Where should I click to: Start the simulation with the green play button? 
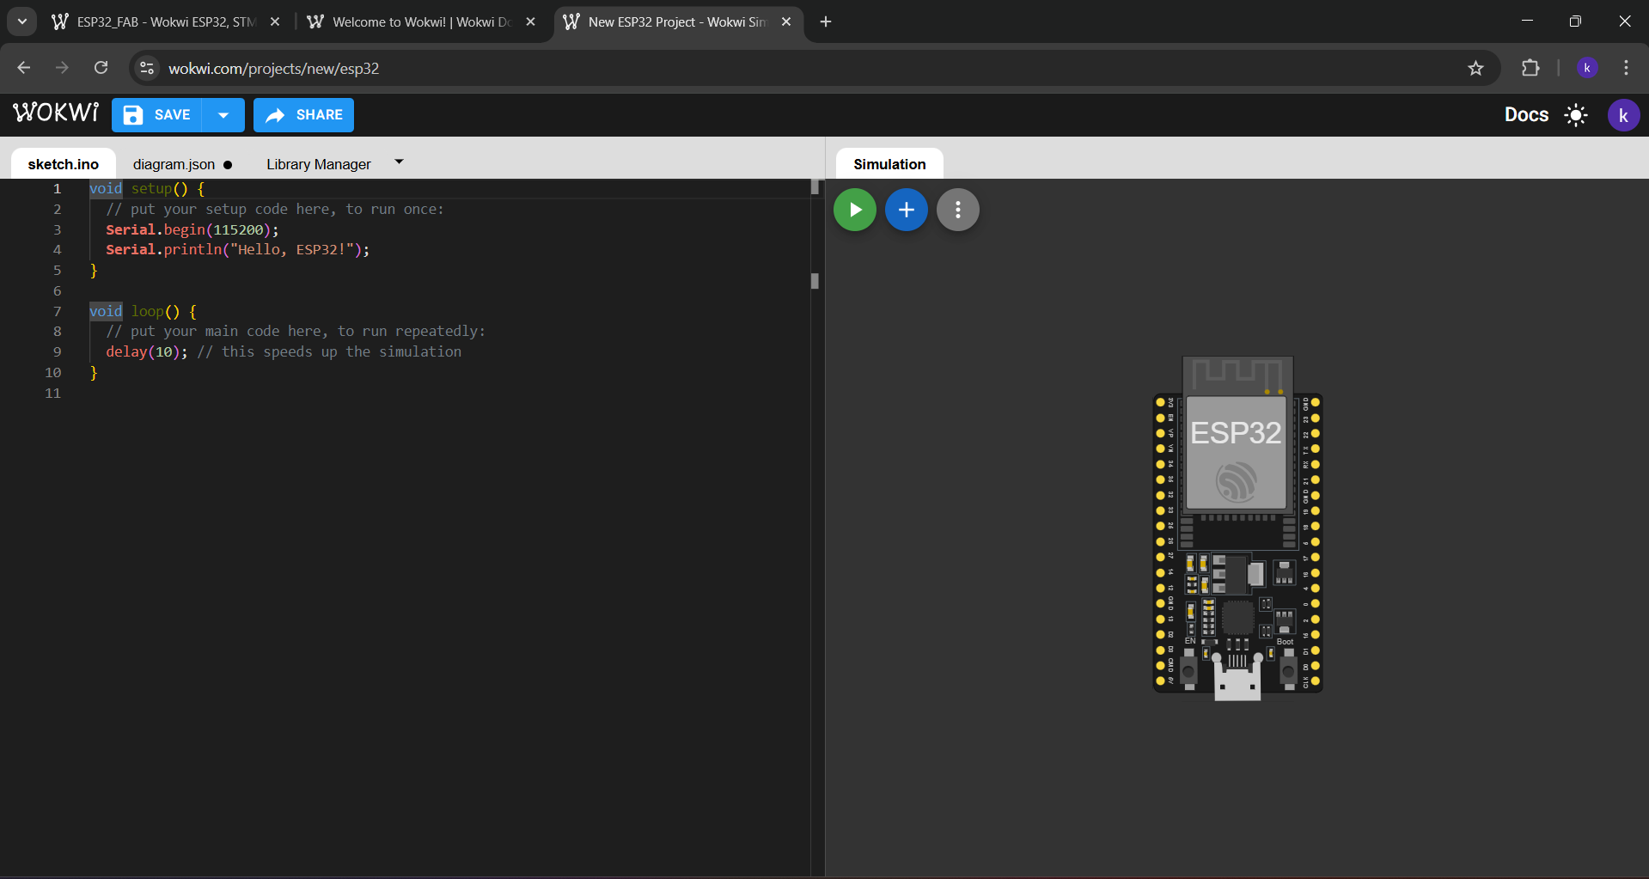855,210
